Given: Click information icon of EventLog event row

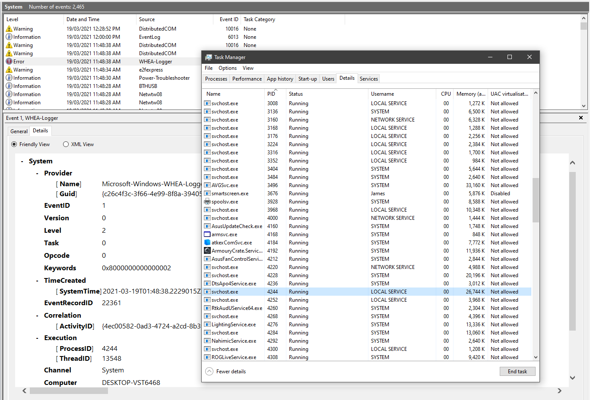Looking at the screenshot, I should 9,37.
